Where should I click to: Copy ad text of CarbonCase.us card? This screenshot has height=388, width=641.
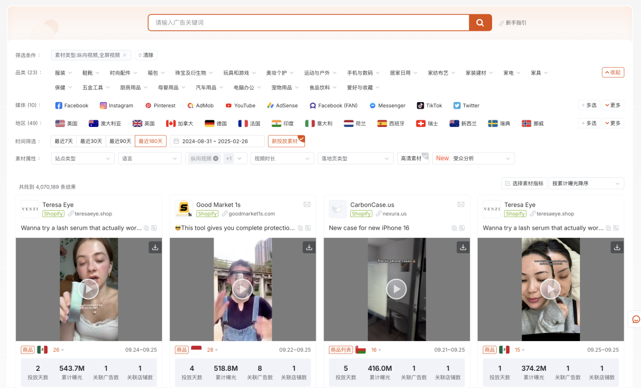click(x=454, y=228)
